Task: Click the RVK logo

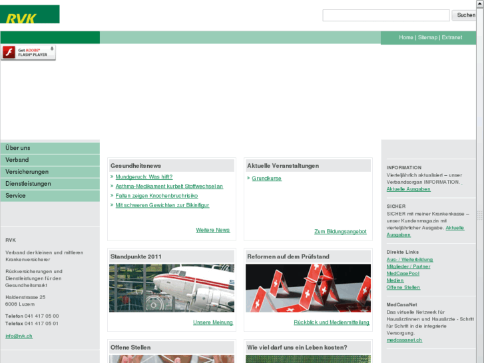Action: [x=30, y=14]
